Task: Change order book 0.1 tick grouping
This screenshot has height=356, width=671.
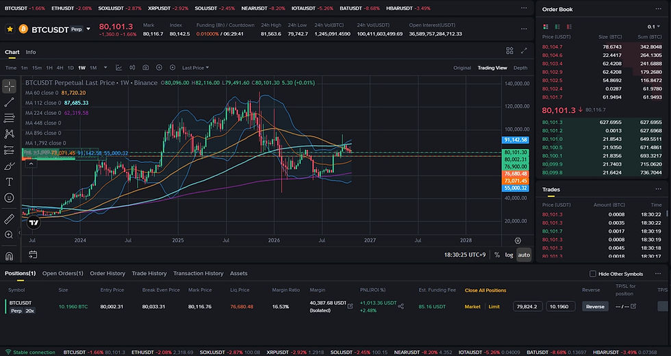Action: pyautogui.click(x=653, y=27)
